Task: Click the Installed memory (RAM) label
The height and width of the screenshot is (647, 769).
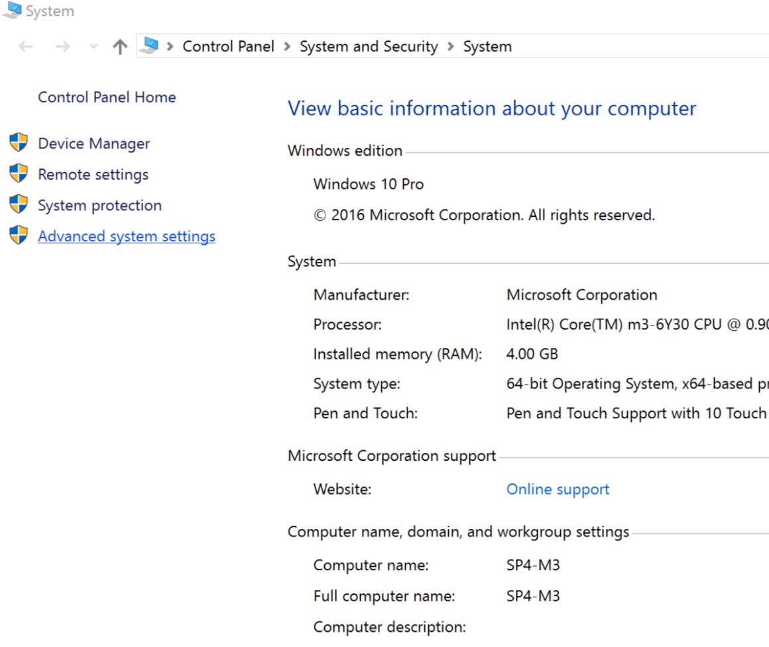Action: pos(398,355)
